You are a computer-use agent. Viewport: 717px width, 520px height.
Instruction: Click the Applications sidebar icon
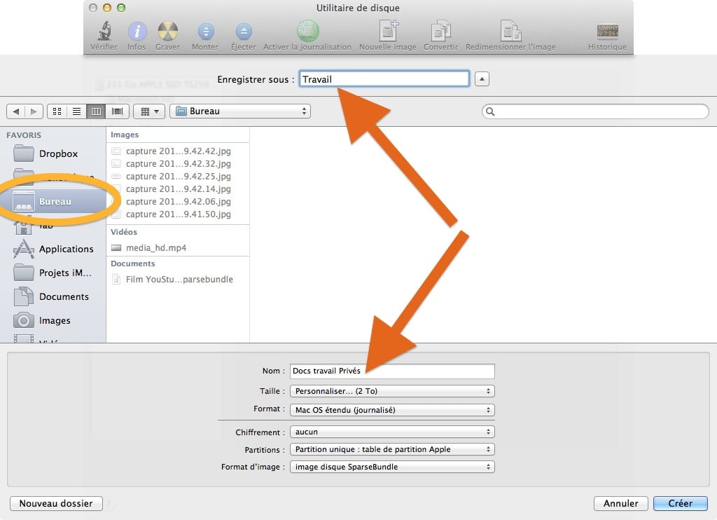click(x=23, y=249)
